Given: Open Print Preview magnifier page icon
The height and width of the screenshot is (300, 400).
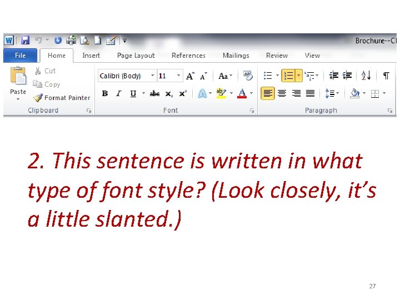Looking at the screenshot, I should [x=84, y=41].
